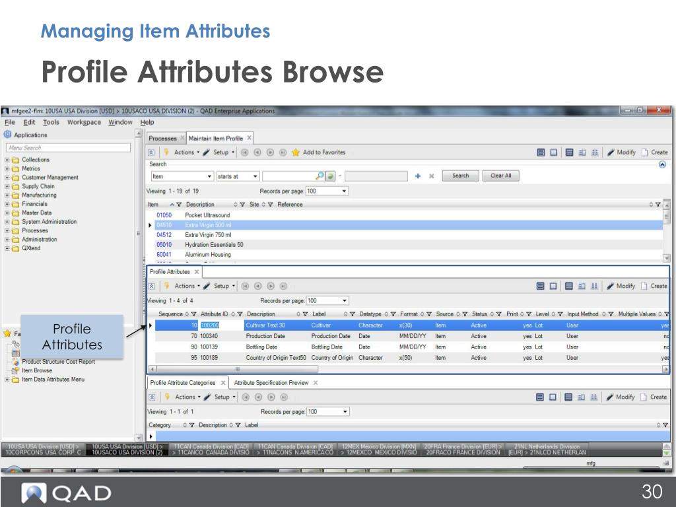Switch to 11CAN Canada Division 11CANCO workspace
This screenshot has width=676, height=507.
tap(211, 450)
